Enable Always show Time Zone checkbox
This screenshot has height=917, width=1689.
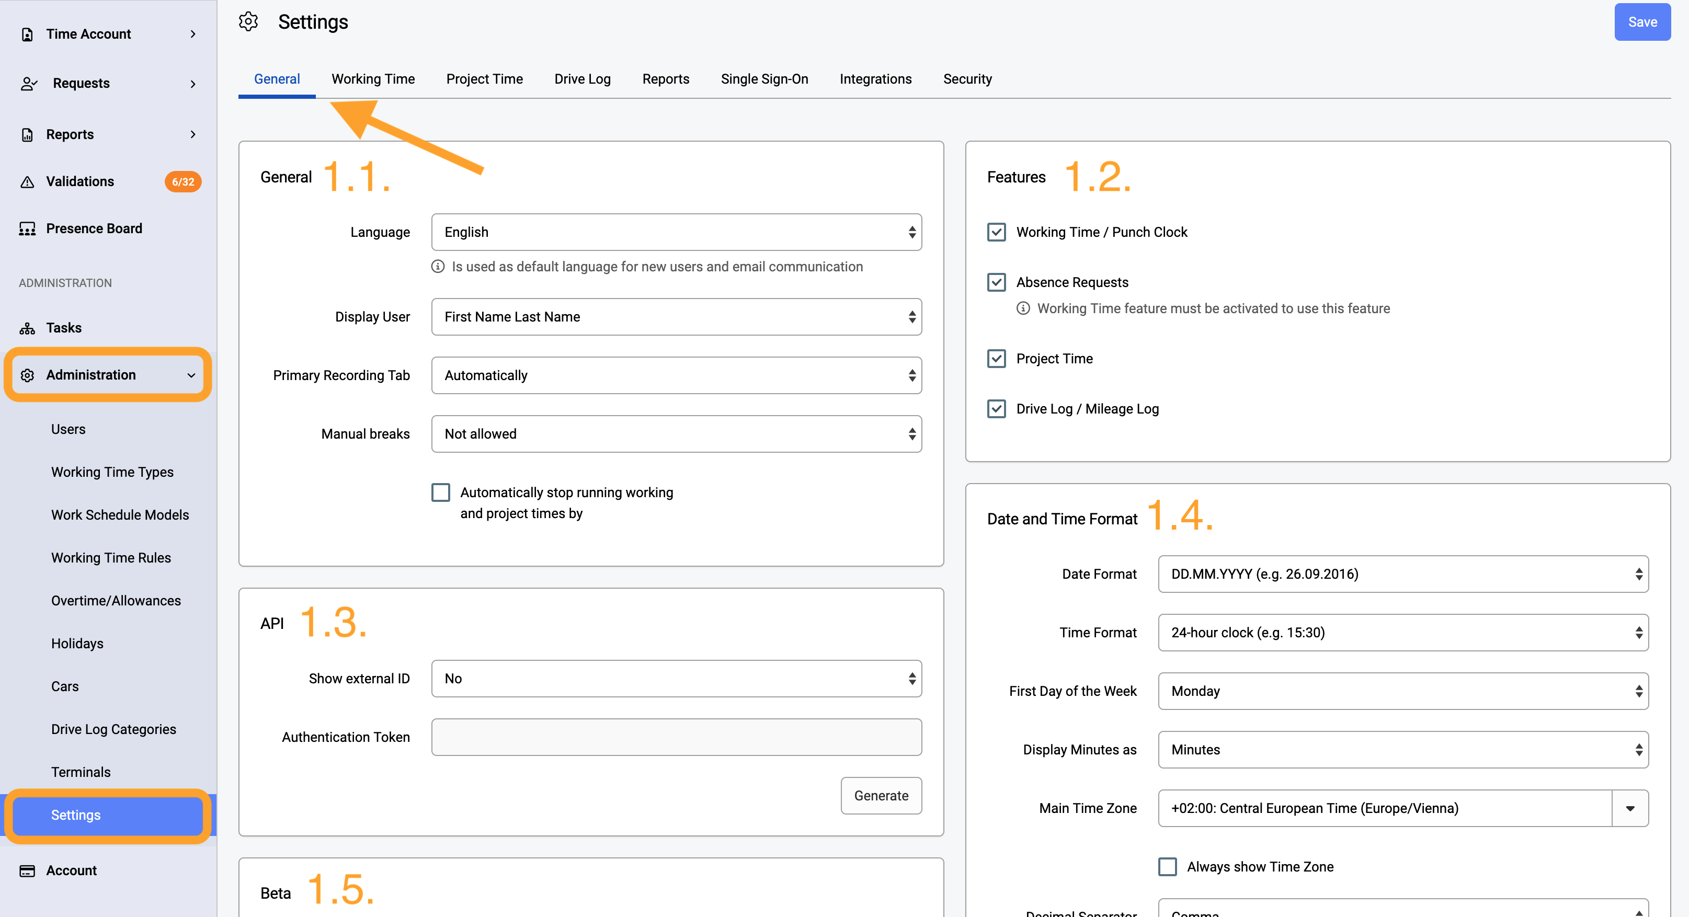[x=1168, y=866]
